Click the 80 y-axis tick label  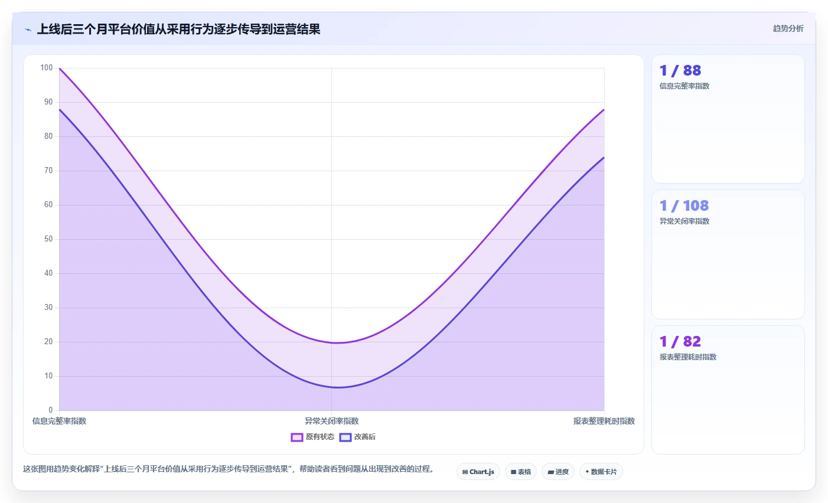[48, 136]
